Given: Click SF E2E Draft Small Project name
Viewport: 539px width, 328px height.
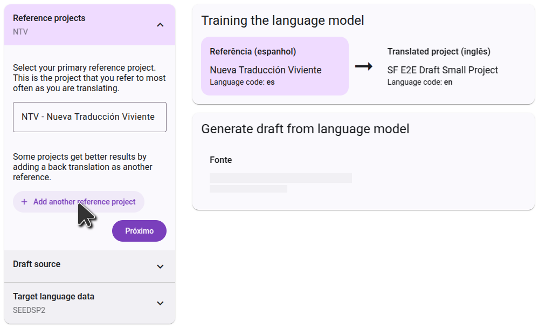Looking at the screenshot, I should click(443, 70).
